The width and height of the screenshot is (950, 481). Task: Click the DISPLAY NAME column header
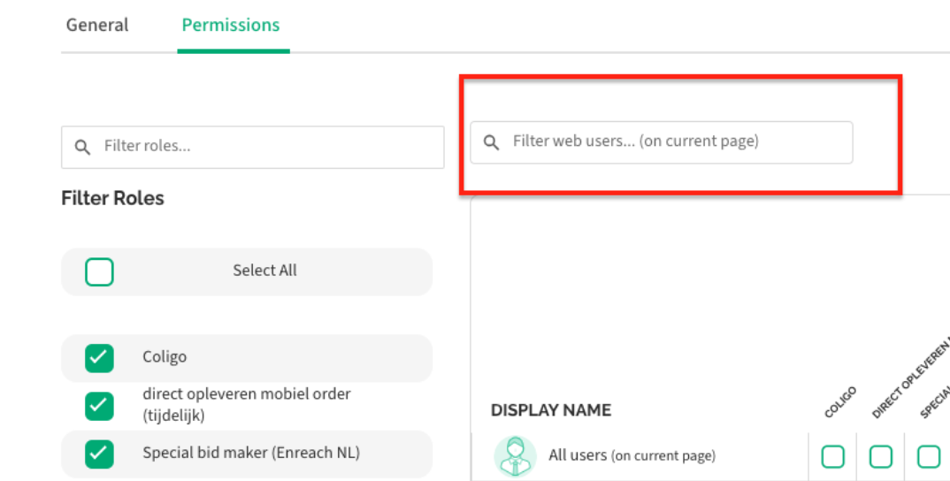coord(551,410)
